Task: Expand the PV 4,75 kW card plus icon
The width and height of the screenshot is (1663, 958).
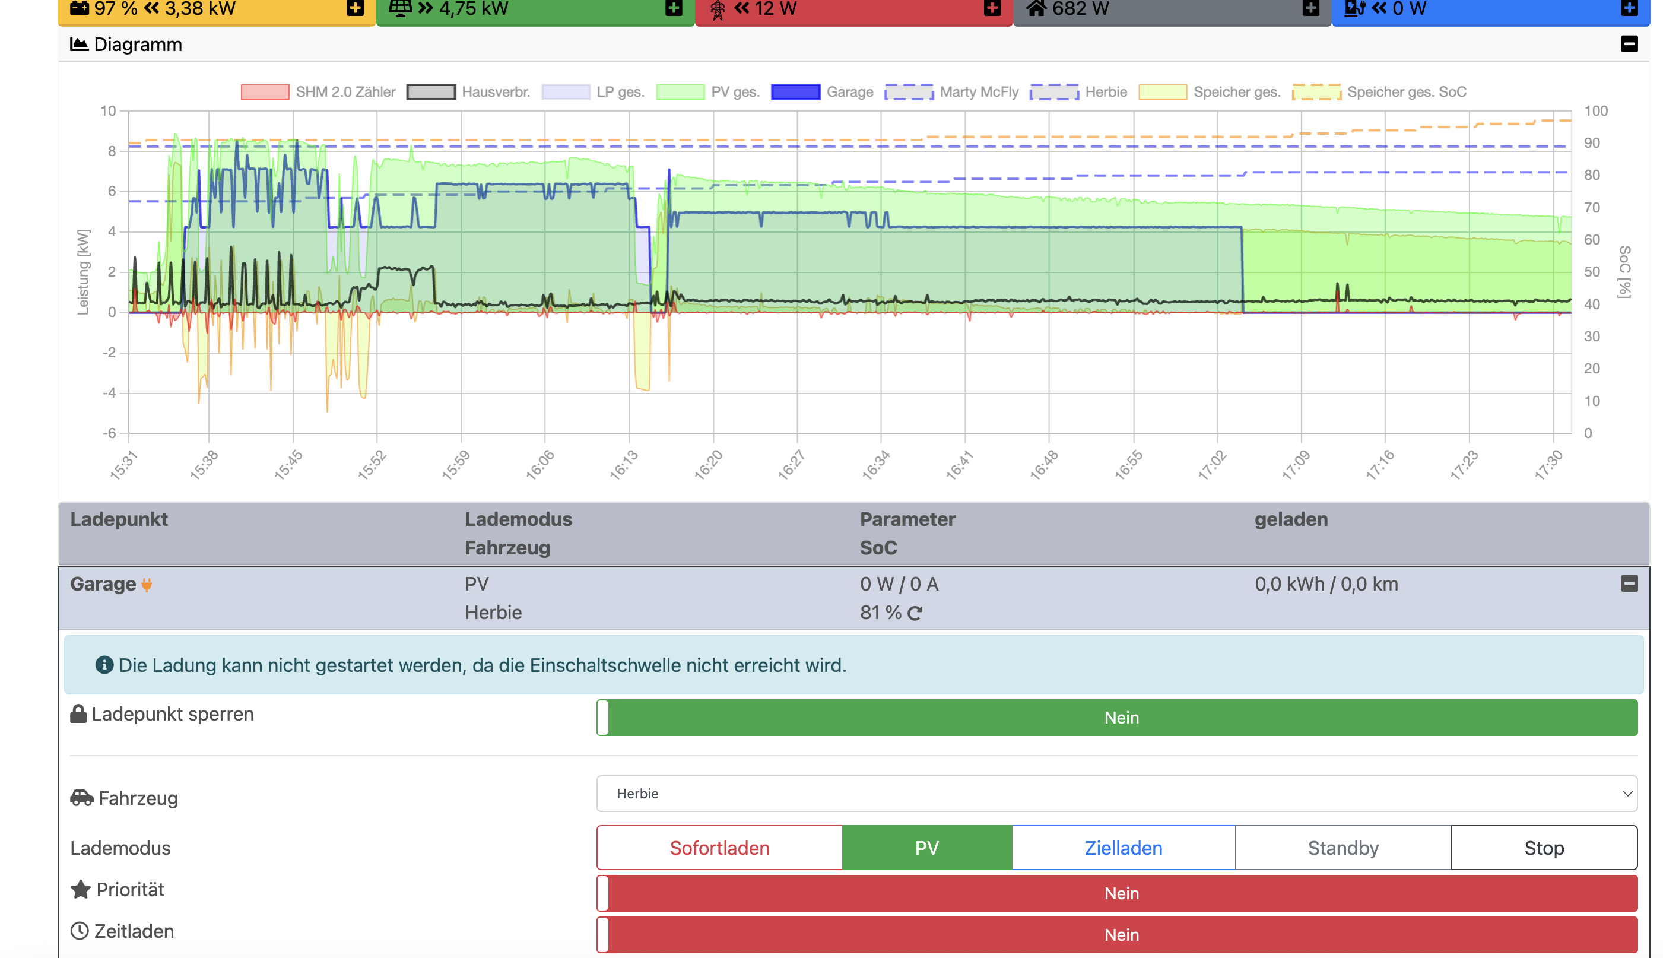Action: pos(674,8)
